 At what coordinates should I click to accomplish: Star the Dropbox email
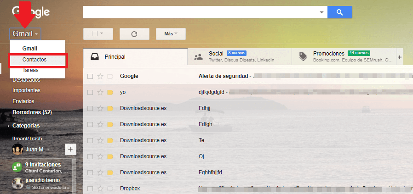pyautogui.click(x=100, y=188)
